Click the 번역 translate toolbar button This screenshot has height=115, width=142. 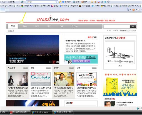[x=84, y=2]
